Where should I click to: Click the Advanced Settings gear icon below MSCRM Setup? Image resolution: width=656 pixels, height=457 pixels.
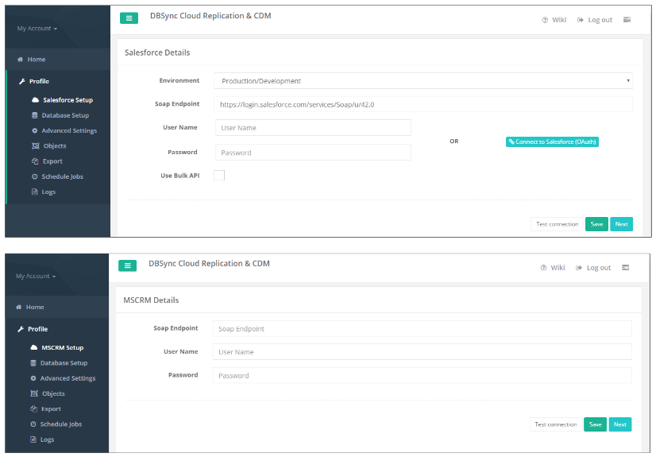[x=33, y=378]
